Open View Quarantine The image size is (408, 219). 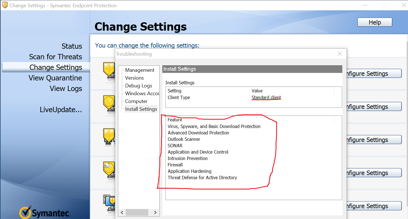[55, 78]
